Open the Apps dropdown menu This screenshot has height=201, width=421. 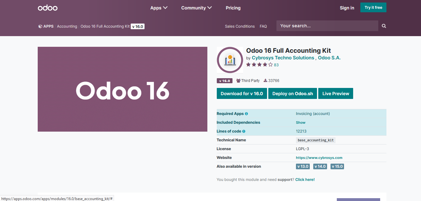click(159, 8)
